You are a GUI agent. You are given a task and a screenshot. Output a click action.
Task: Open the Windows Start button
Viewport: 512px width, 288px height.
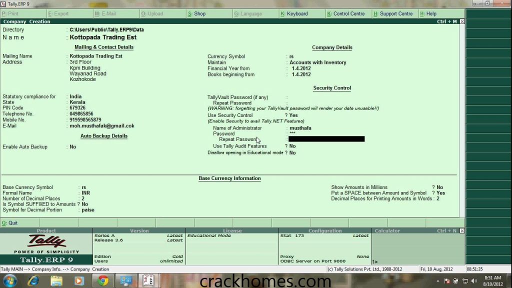(x=10, y=281)
